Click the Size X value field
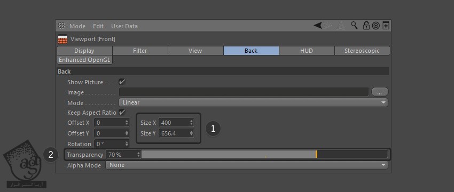The width and height of the screenshot is (454, 192). pyautogui.click(x=174, y=123)
